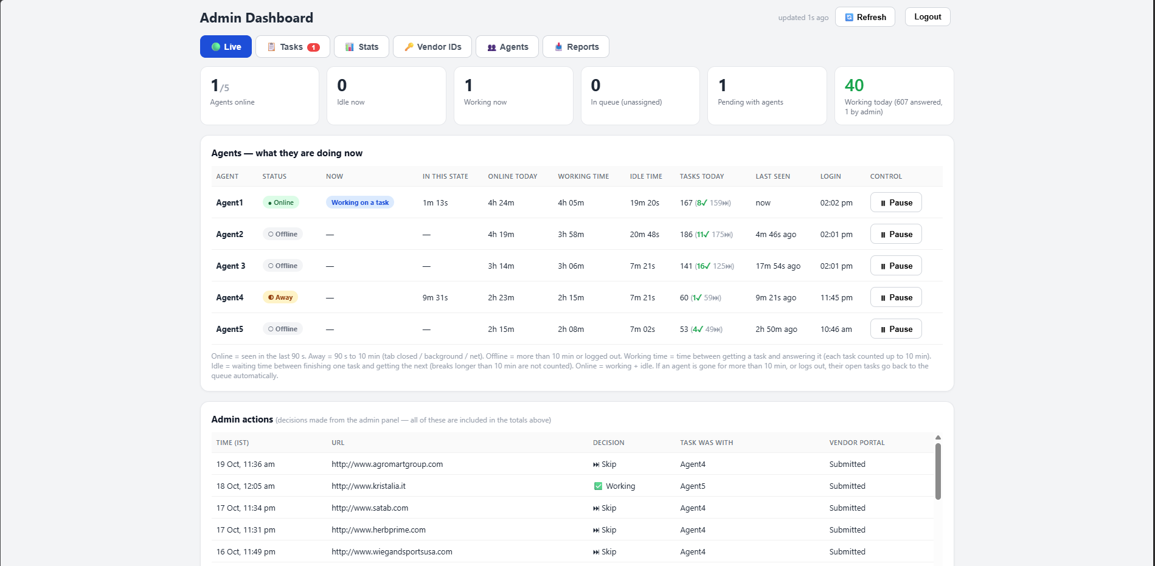The image size is (1155, 566).
Task: Click the skip icon for agromartgroup.com
Action: (596, 464)
